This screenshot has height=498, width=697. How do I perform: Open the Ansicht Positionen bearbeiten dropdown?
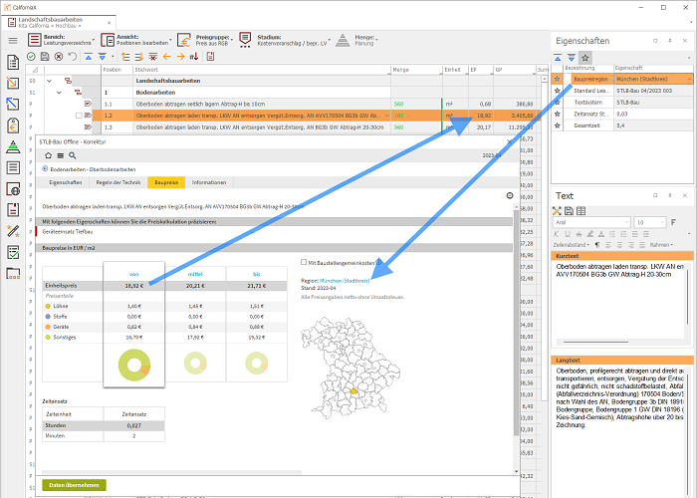136,40
